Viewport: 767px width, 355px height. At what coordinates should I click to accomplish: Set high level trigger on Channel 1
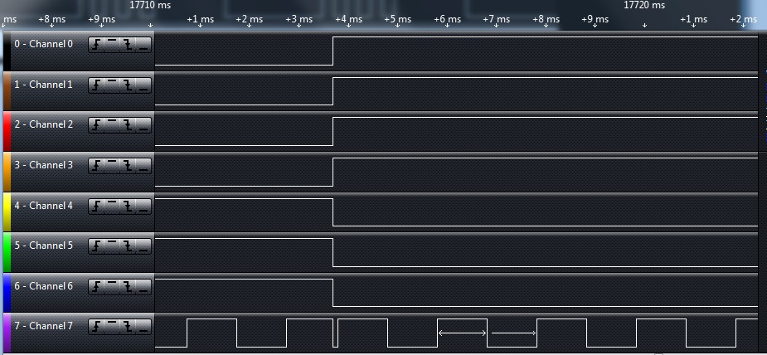click(x=112, y=85)
